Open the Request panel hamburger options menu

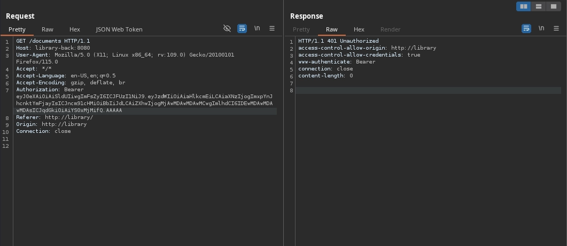(272, 28)
